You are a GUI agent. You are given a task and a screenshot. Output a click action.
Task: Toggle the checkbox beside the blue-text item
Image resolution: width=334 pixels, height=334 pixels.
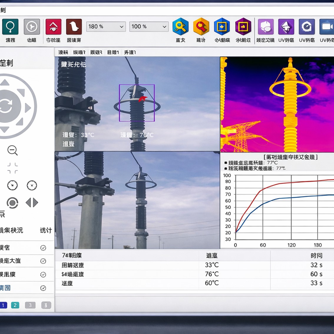(44, 288)
